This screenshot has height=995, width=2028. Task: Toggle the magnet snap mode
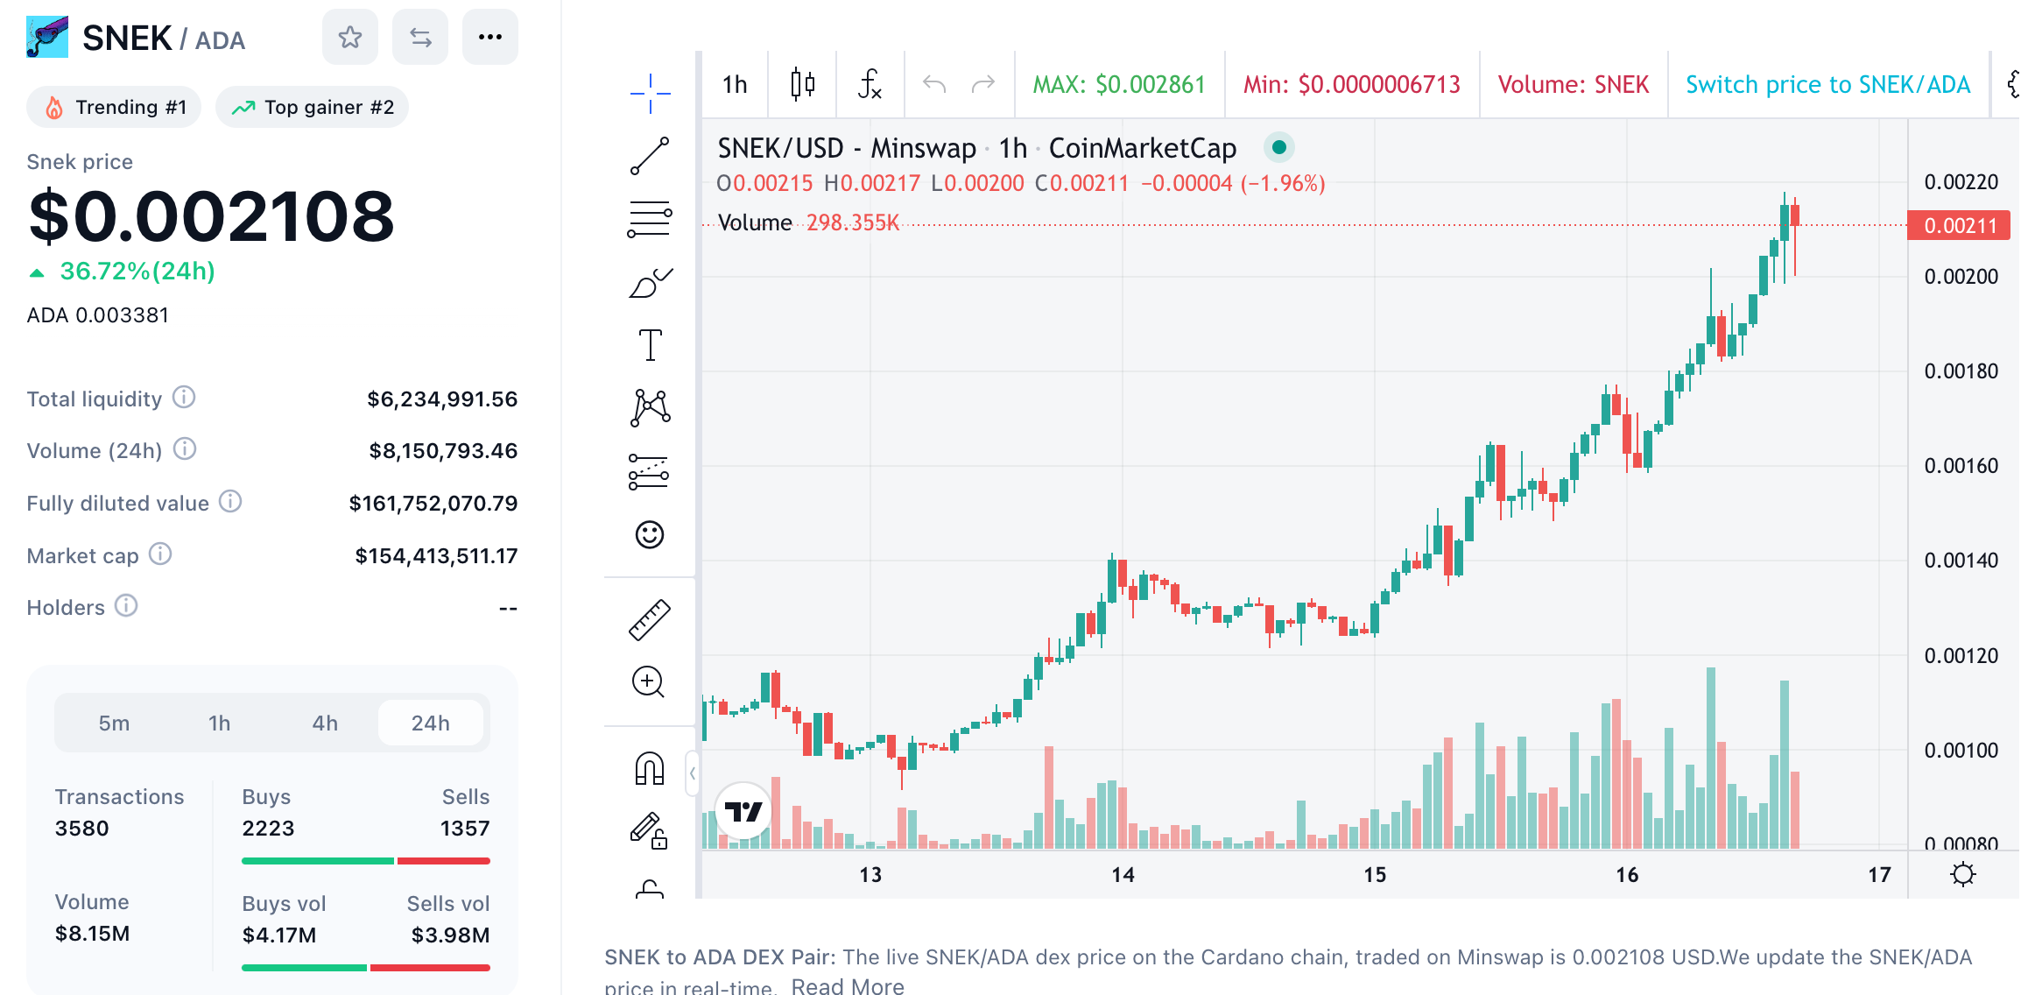(x=650, y=769)
